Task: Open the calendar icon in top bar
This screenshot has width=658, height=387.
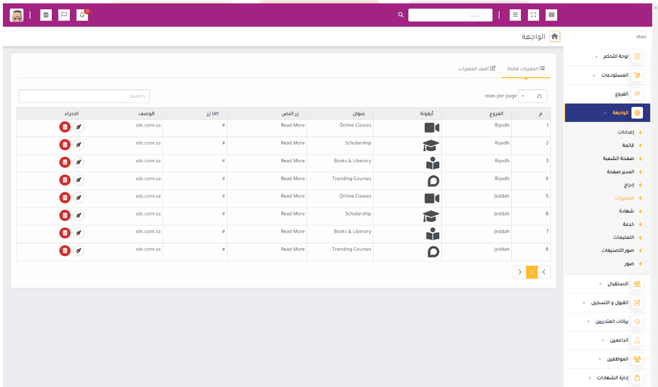Action: (x=46, y=15)
